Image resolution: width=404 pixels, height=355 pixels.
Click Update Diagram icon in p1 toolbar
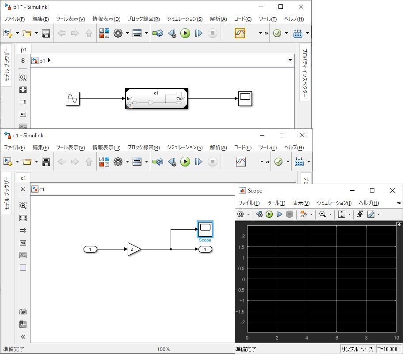pos(158,33)
